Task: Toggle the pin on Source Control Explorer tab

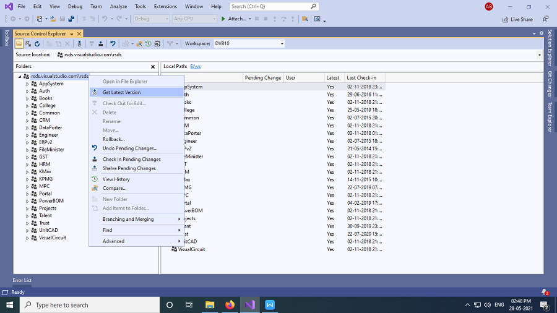Action: (71, 34)
